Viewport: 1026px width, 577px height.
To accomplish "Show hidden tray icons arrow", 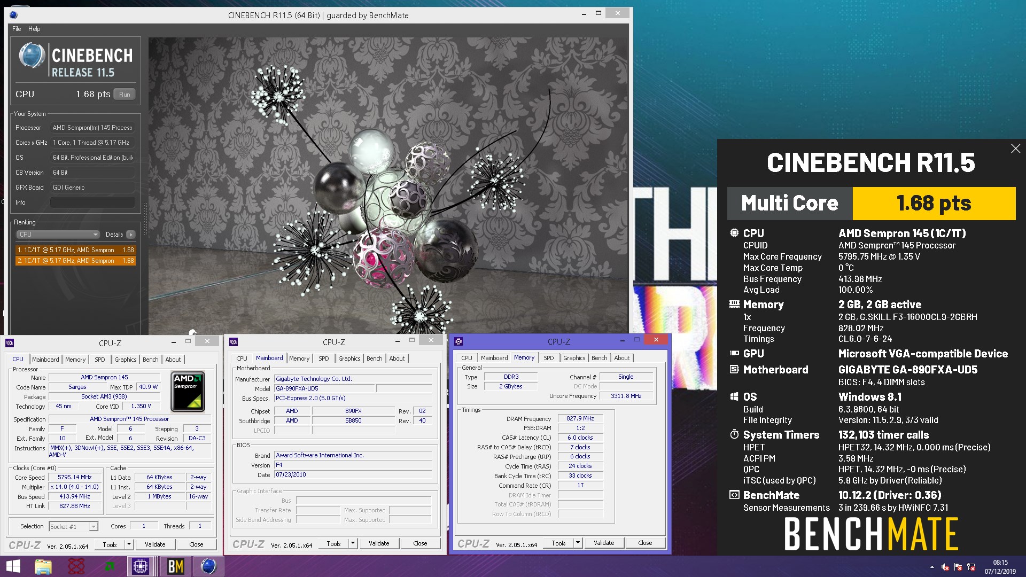I will point(932,567).
